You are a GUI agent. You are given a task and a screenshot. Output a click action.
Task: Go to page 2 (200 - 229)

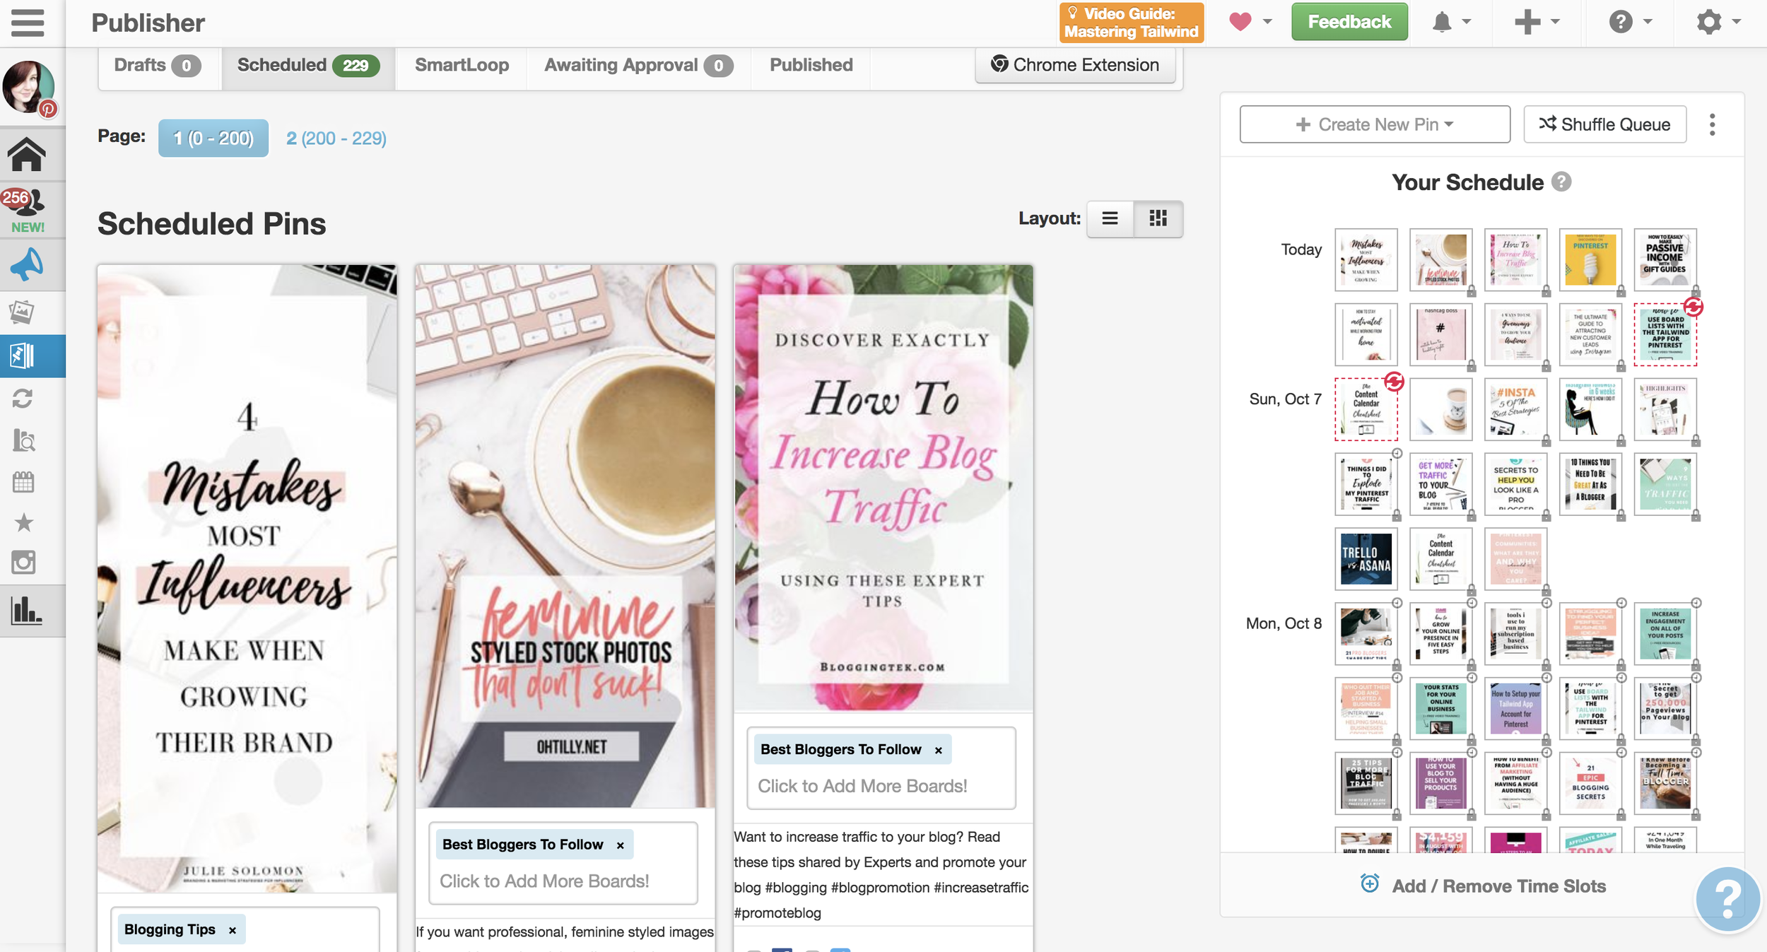pyautogui.click(x=336, y=138)
